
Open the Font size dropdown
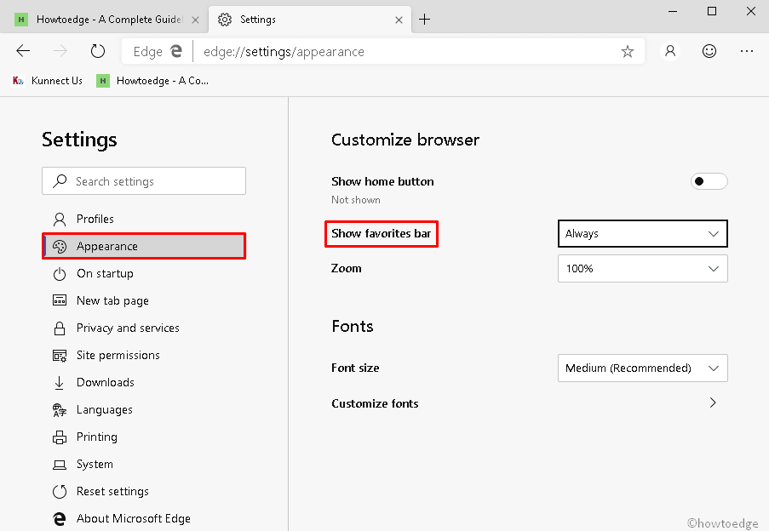pos(642,368)
